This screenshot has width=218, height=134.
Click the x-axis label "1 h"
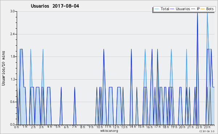pyautogui.click(x=25, y=127)
